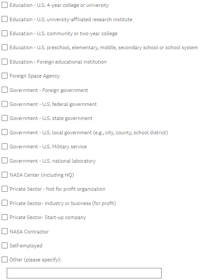Check Education - U.S. 4-year college or university
The image size is (200, 280).
point(5,5)
